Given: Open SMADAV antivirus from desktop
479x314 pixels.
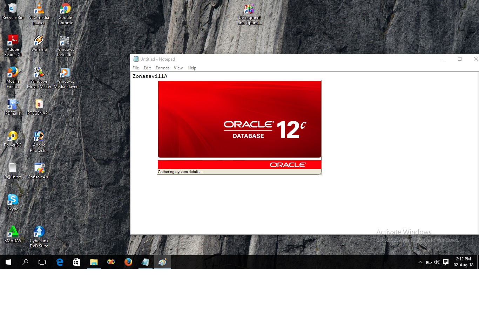Looking at the screenshot, I should (x=12, y=231).
